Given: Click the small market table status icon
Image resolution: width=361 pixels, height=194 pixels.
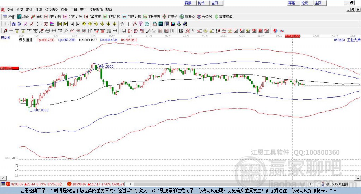Looking at the screenshot, I should [x=3, y=184].
